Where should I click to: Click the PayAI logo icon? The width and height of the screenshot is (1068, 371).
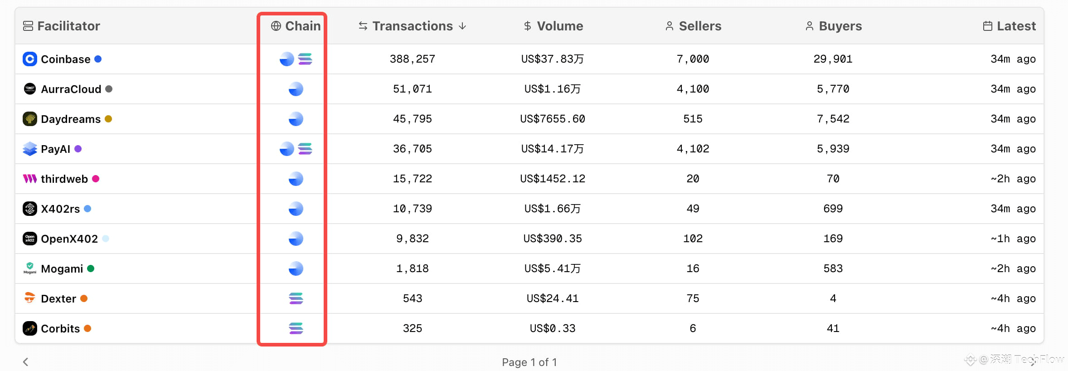(30, 149)
